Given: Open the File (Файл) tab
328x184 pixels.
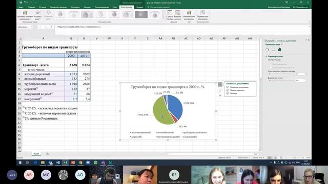Looking at the screenshot, I should pyautogui.click(x=21, y=7).
